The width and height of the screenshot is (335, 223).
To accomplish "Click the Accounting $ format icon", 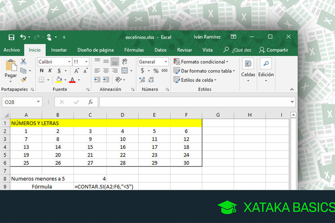I will click(142, 70).
